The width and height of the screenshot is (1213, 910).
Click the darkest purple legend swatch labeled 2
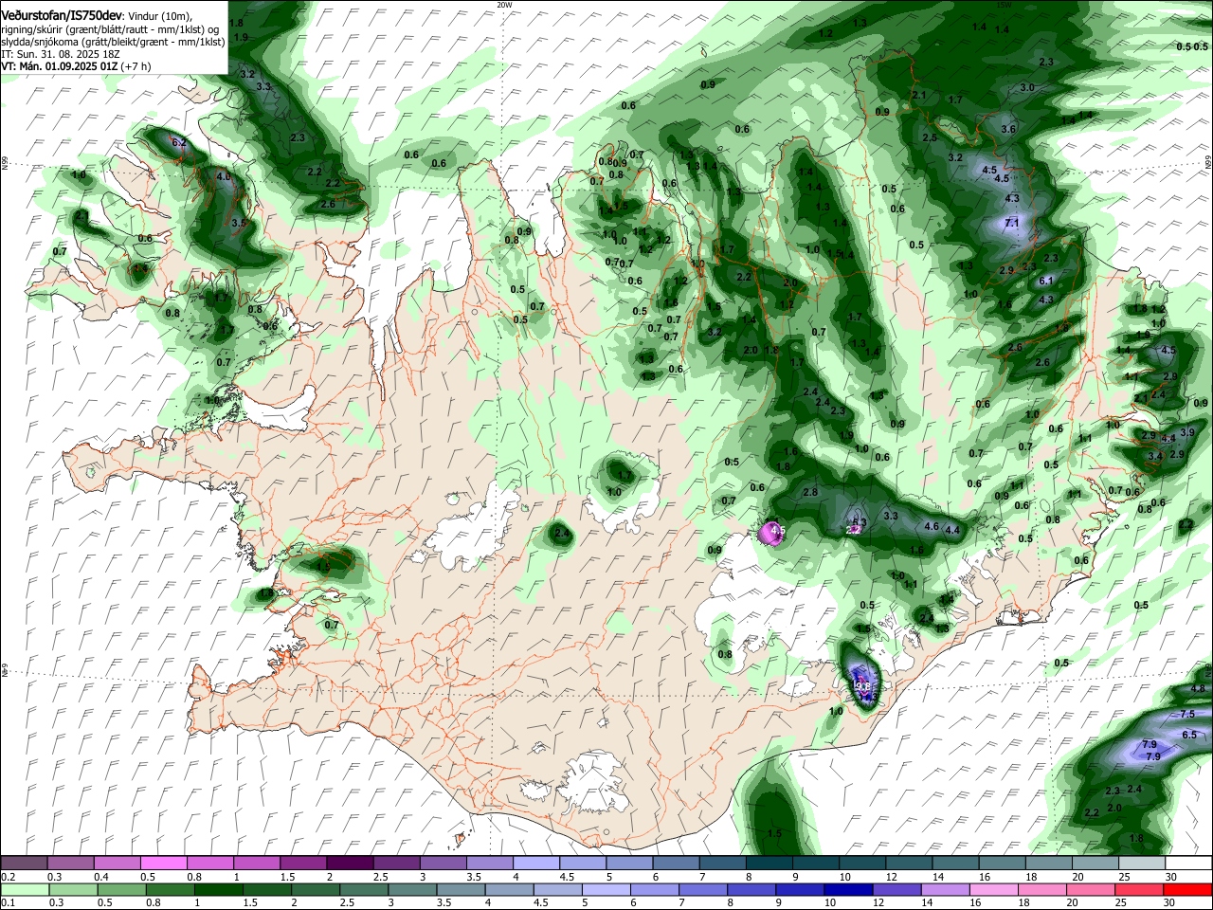pos(349,864)
